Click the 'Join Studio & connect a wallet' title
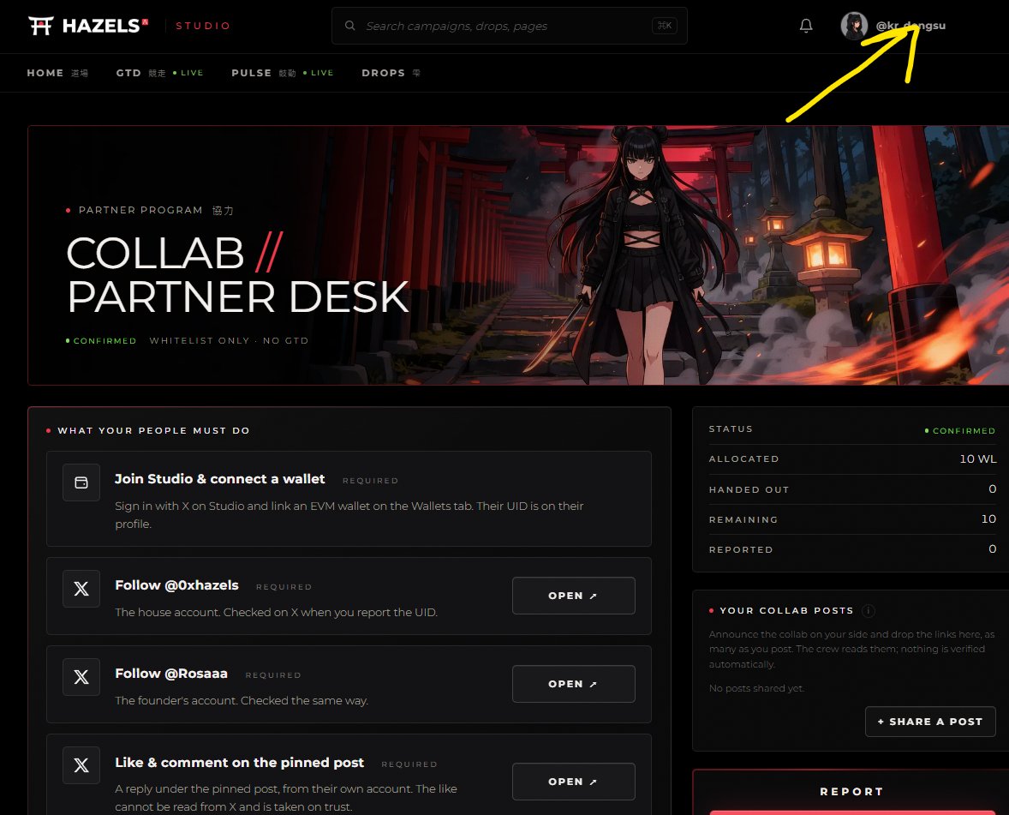 point(220,479)
